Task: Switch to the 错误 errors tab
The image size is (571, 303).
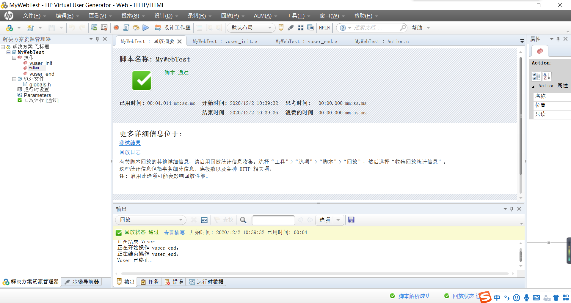Action: click(x=174, y=282)
